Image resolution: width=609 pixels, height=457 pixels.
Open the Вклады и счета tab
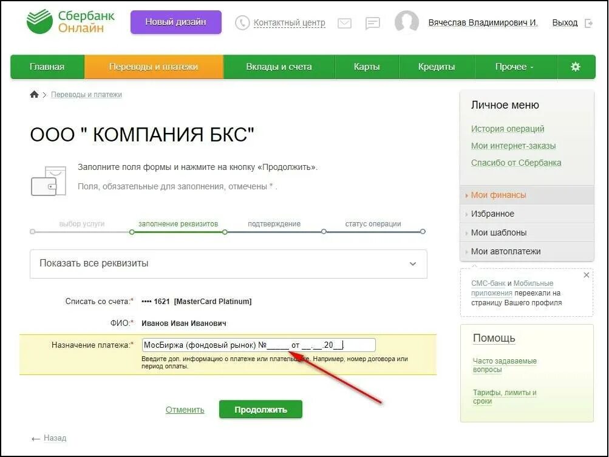pyautogui.click(x=279, y=67)
